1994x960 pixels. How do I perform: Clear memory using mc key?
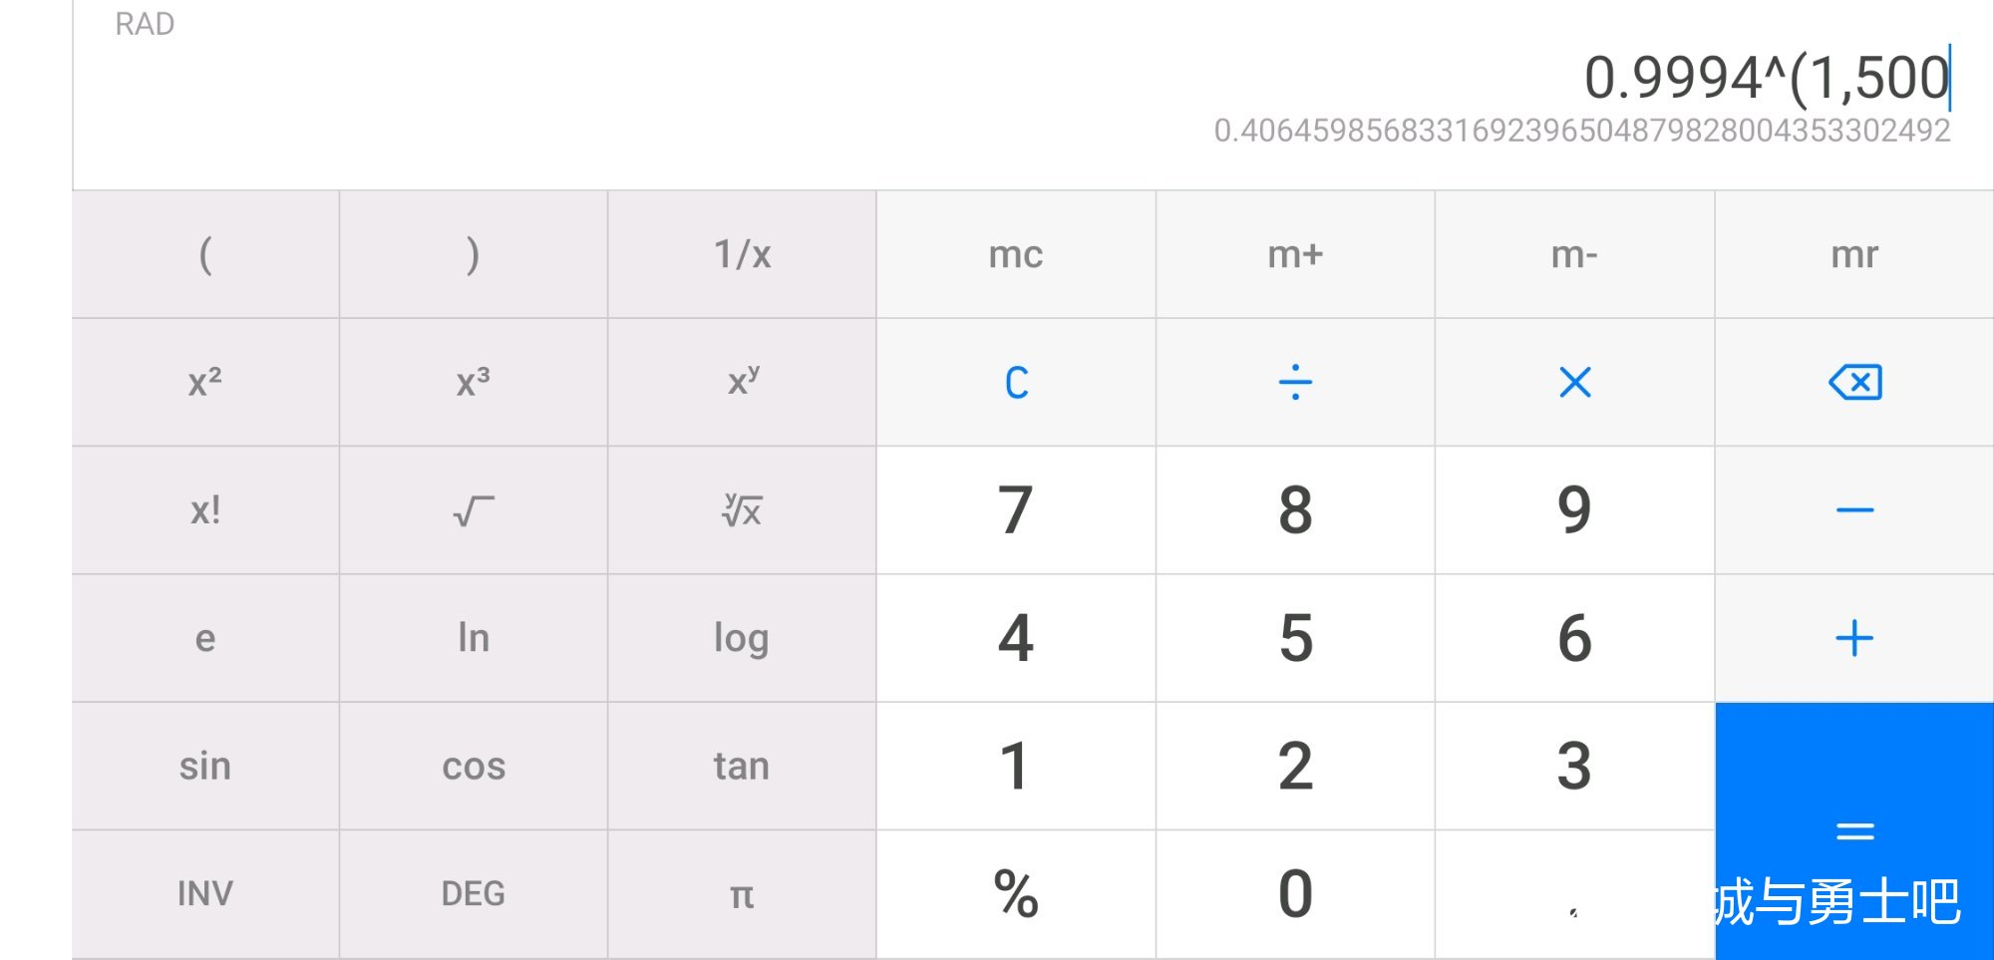(1016, 254)
